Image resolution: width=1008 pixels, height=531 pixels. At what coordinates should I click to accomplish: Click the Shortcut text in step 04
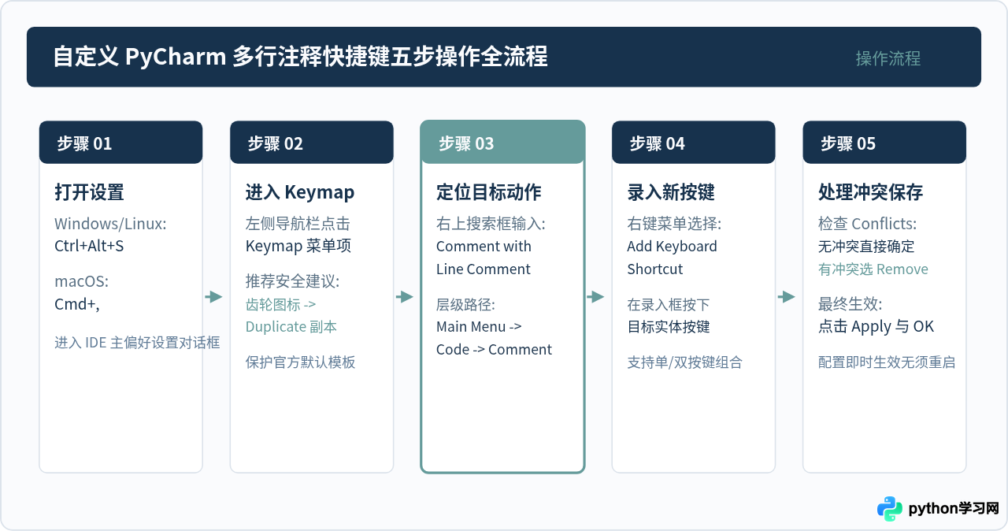655,269
